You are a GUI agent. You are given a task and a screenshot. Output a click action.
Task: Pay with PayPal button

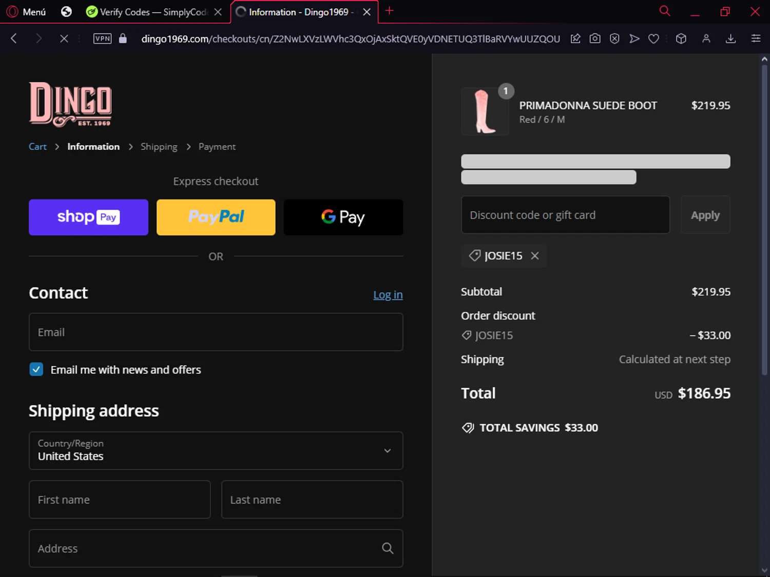tap(216, 217)
